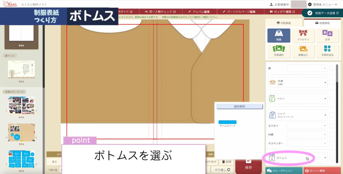This screenshot has width=343, height=174.
Task: Open the アクセサリ ribbon accessory tool
Action: [x=303, y=35]
